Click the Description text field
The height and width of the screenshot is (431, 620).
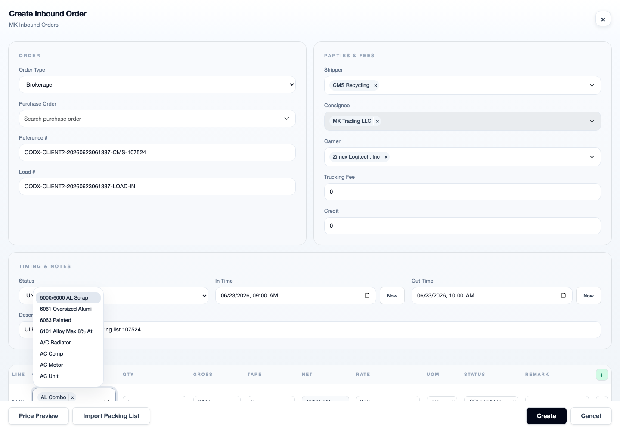tap(310, 330)
